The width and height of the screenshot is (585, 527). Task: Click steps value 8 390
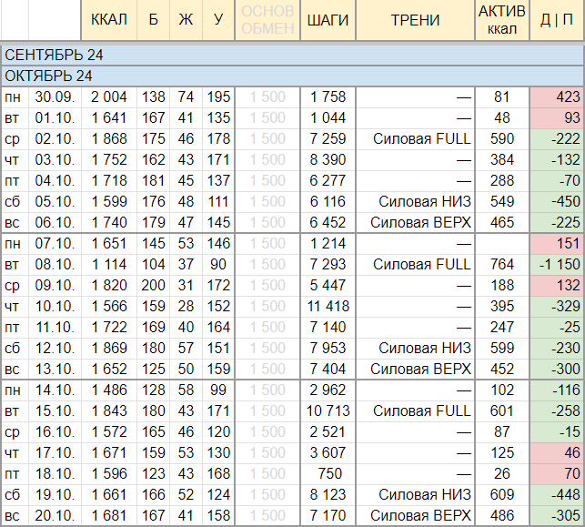coord(328,160)
